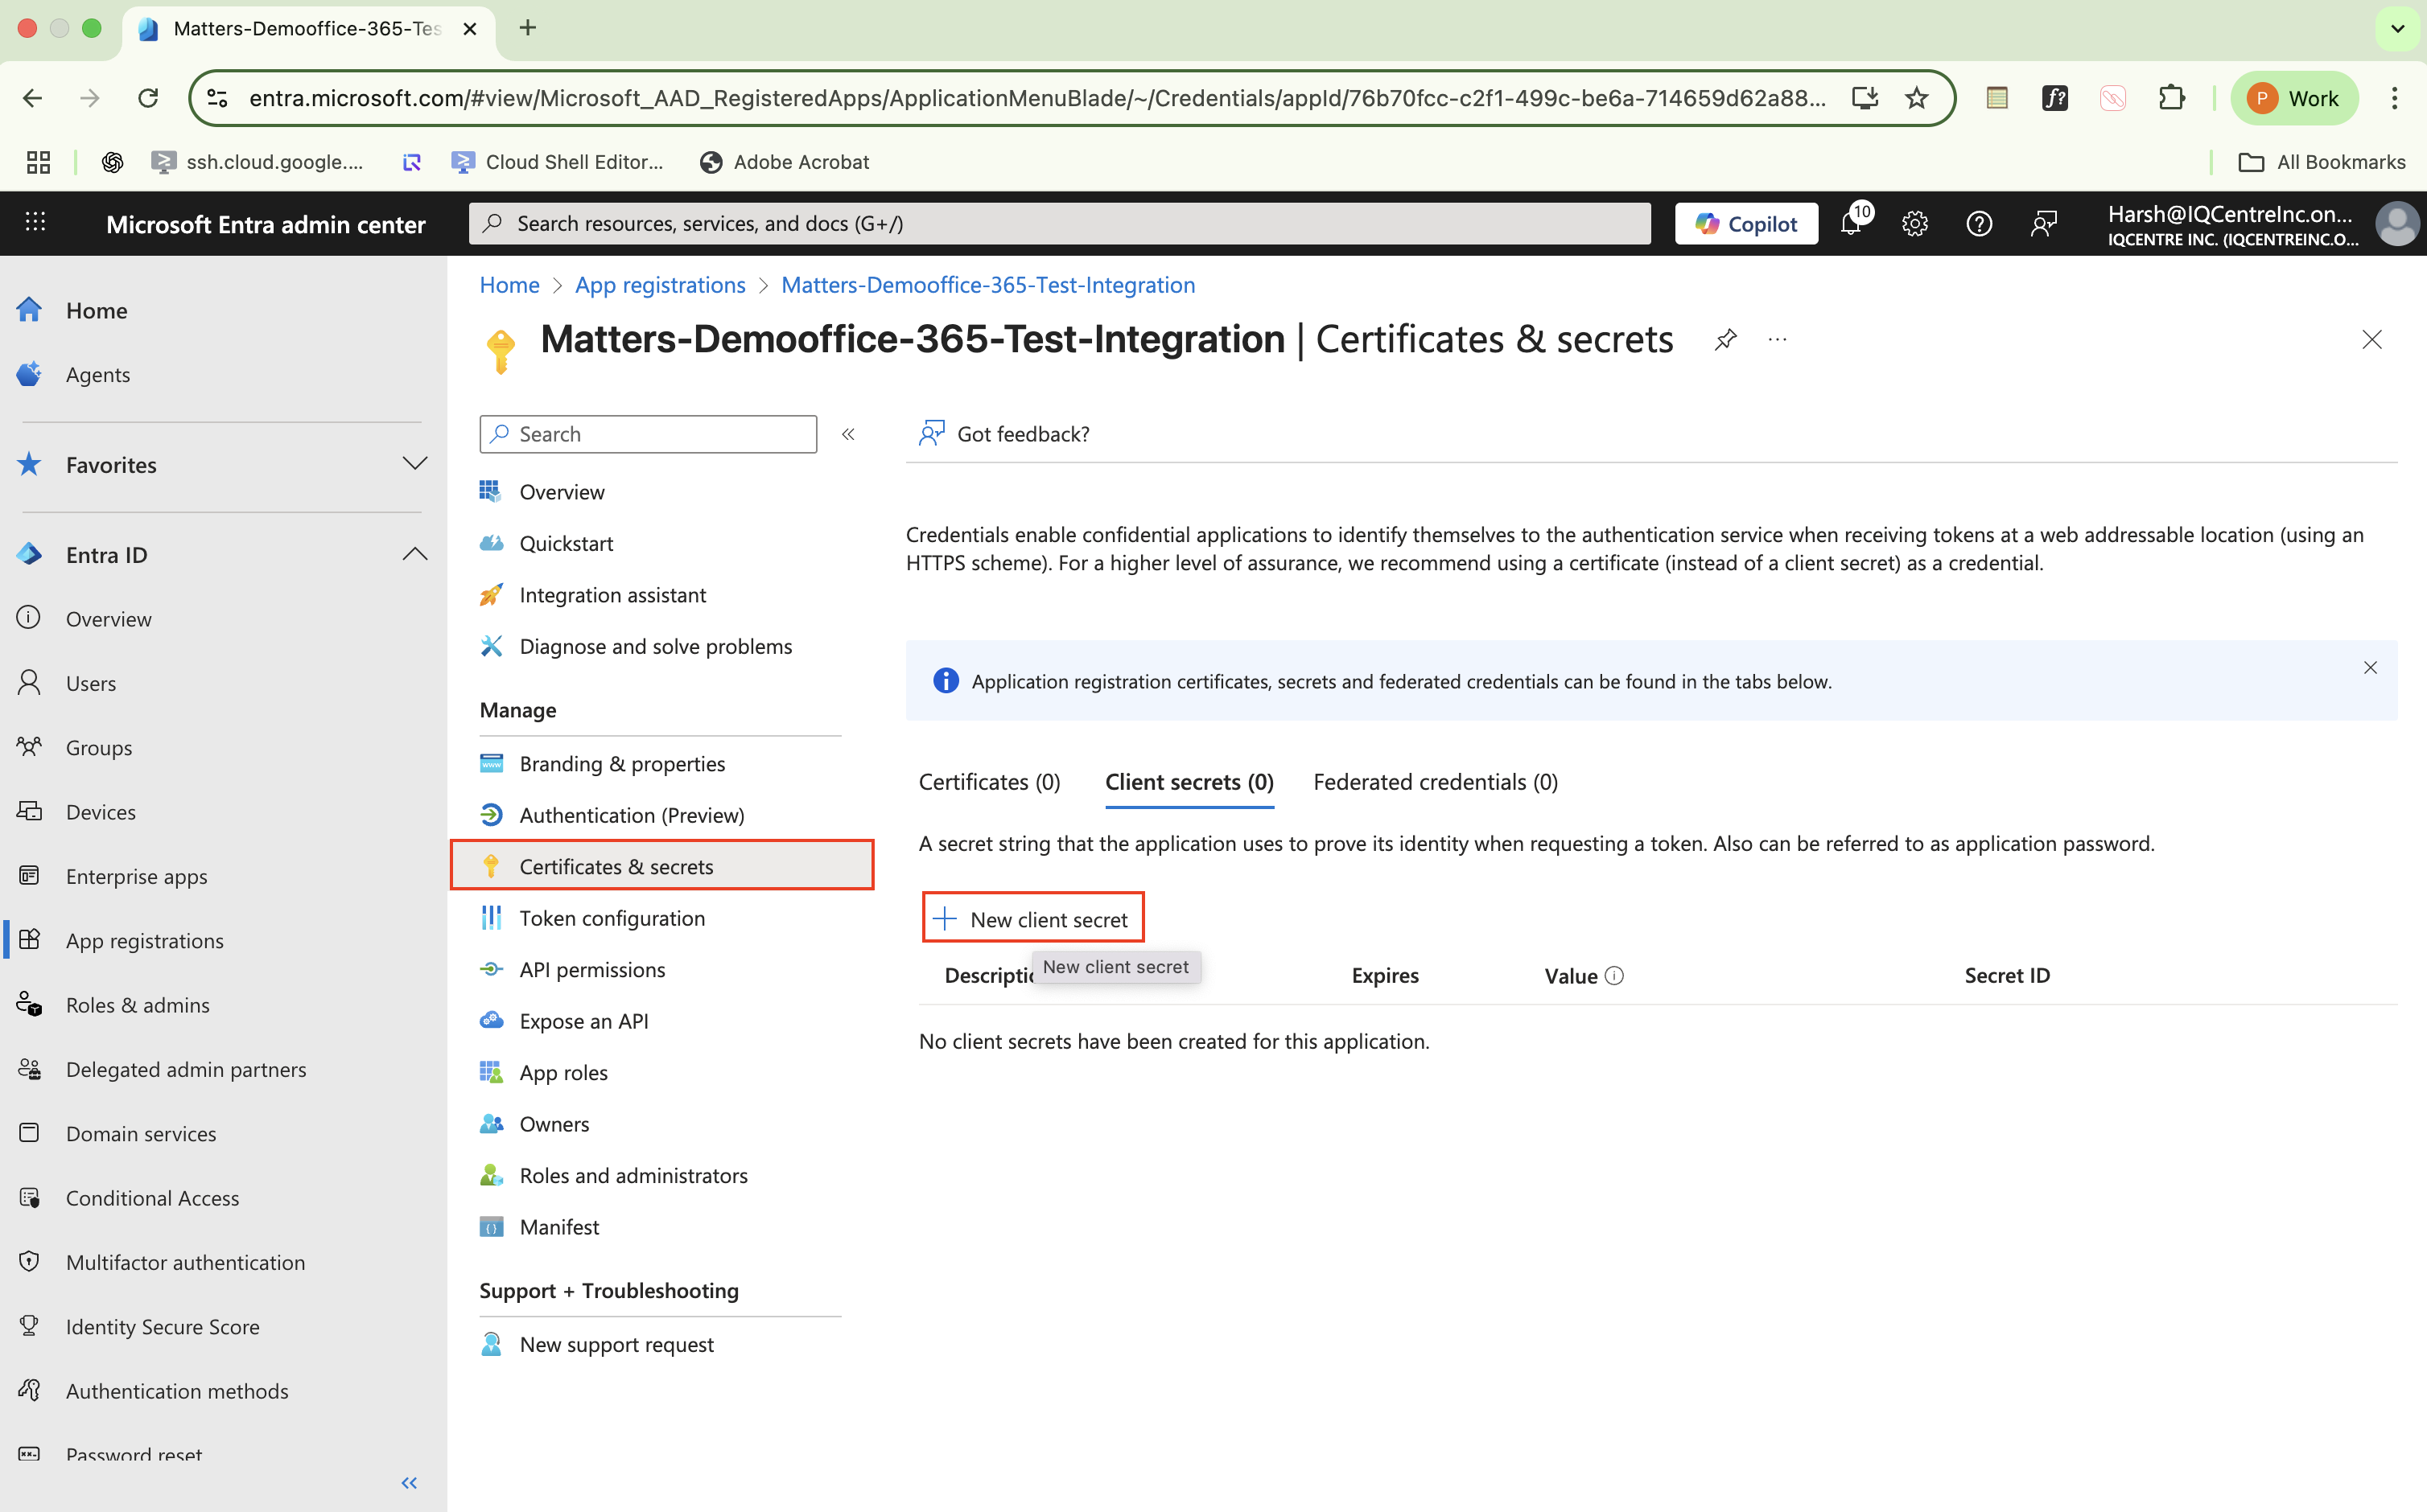Open a new browser tab
Image resolution: width=2427 pixels, height=1512 pixels.
coord(528,28)
